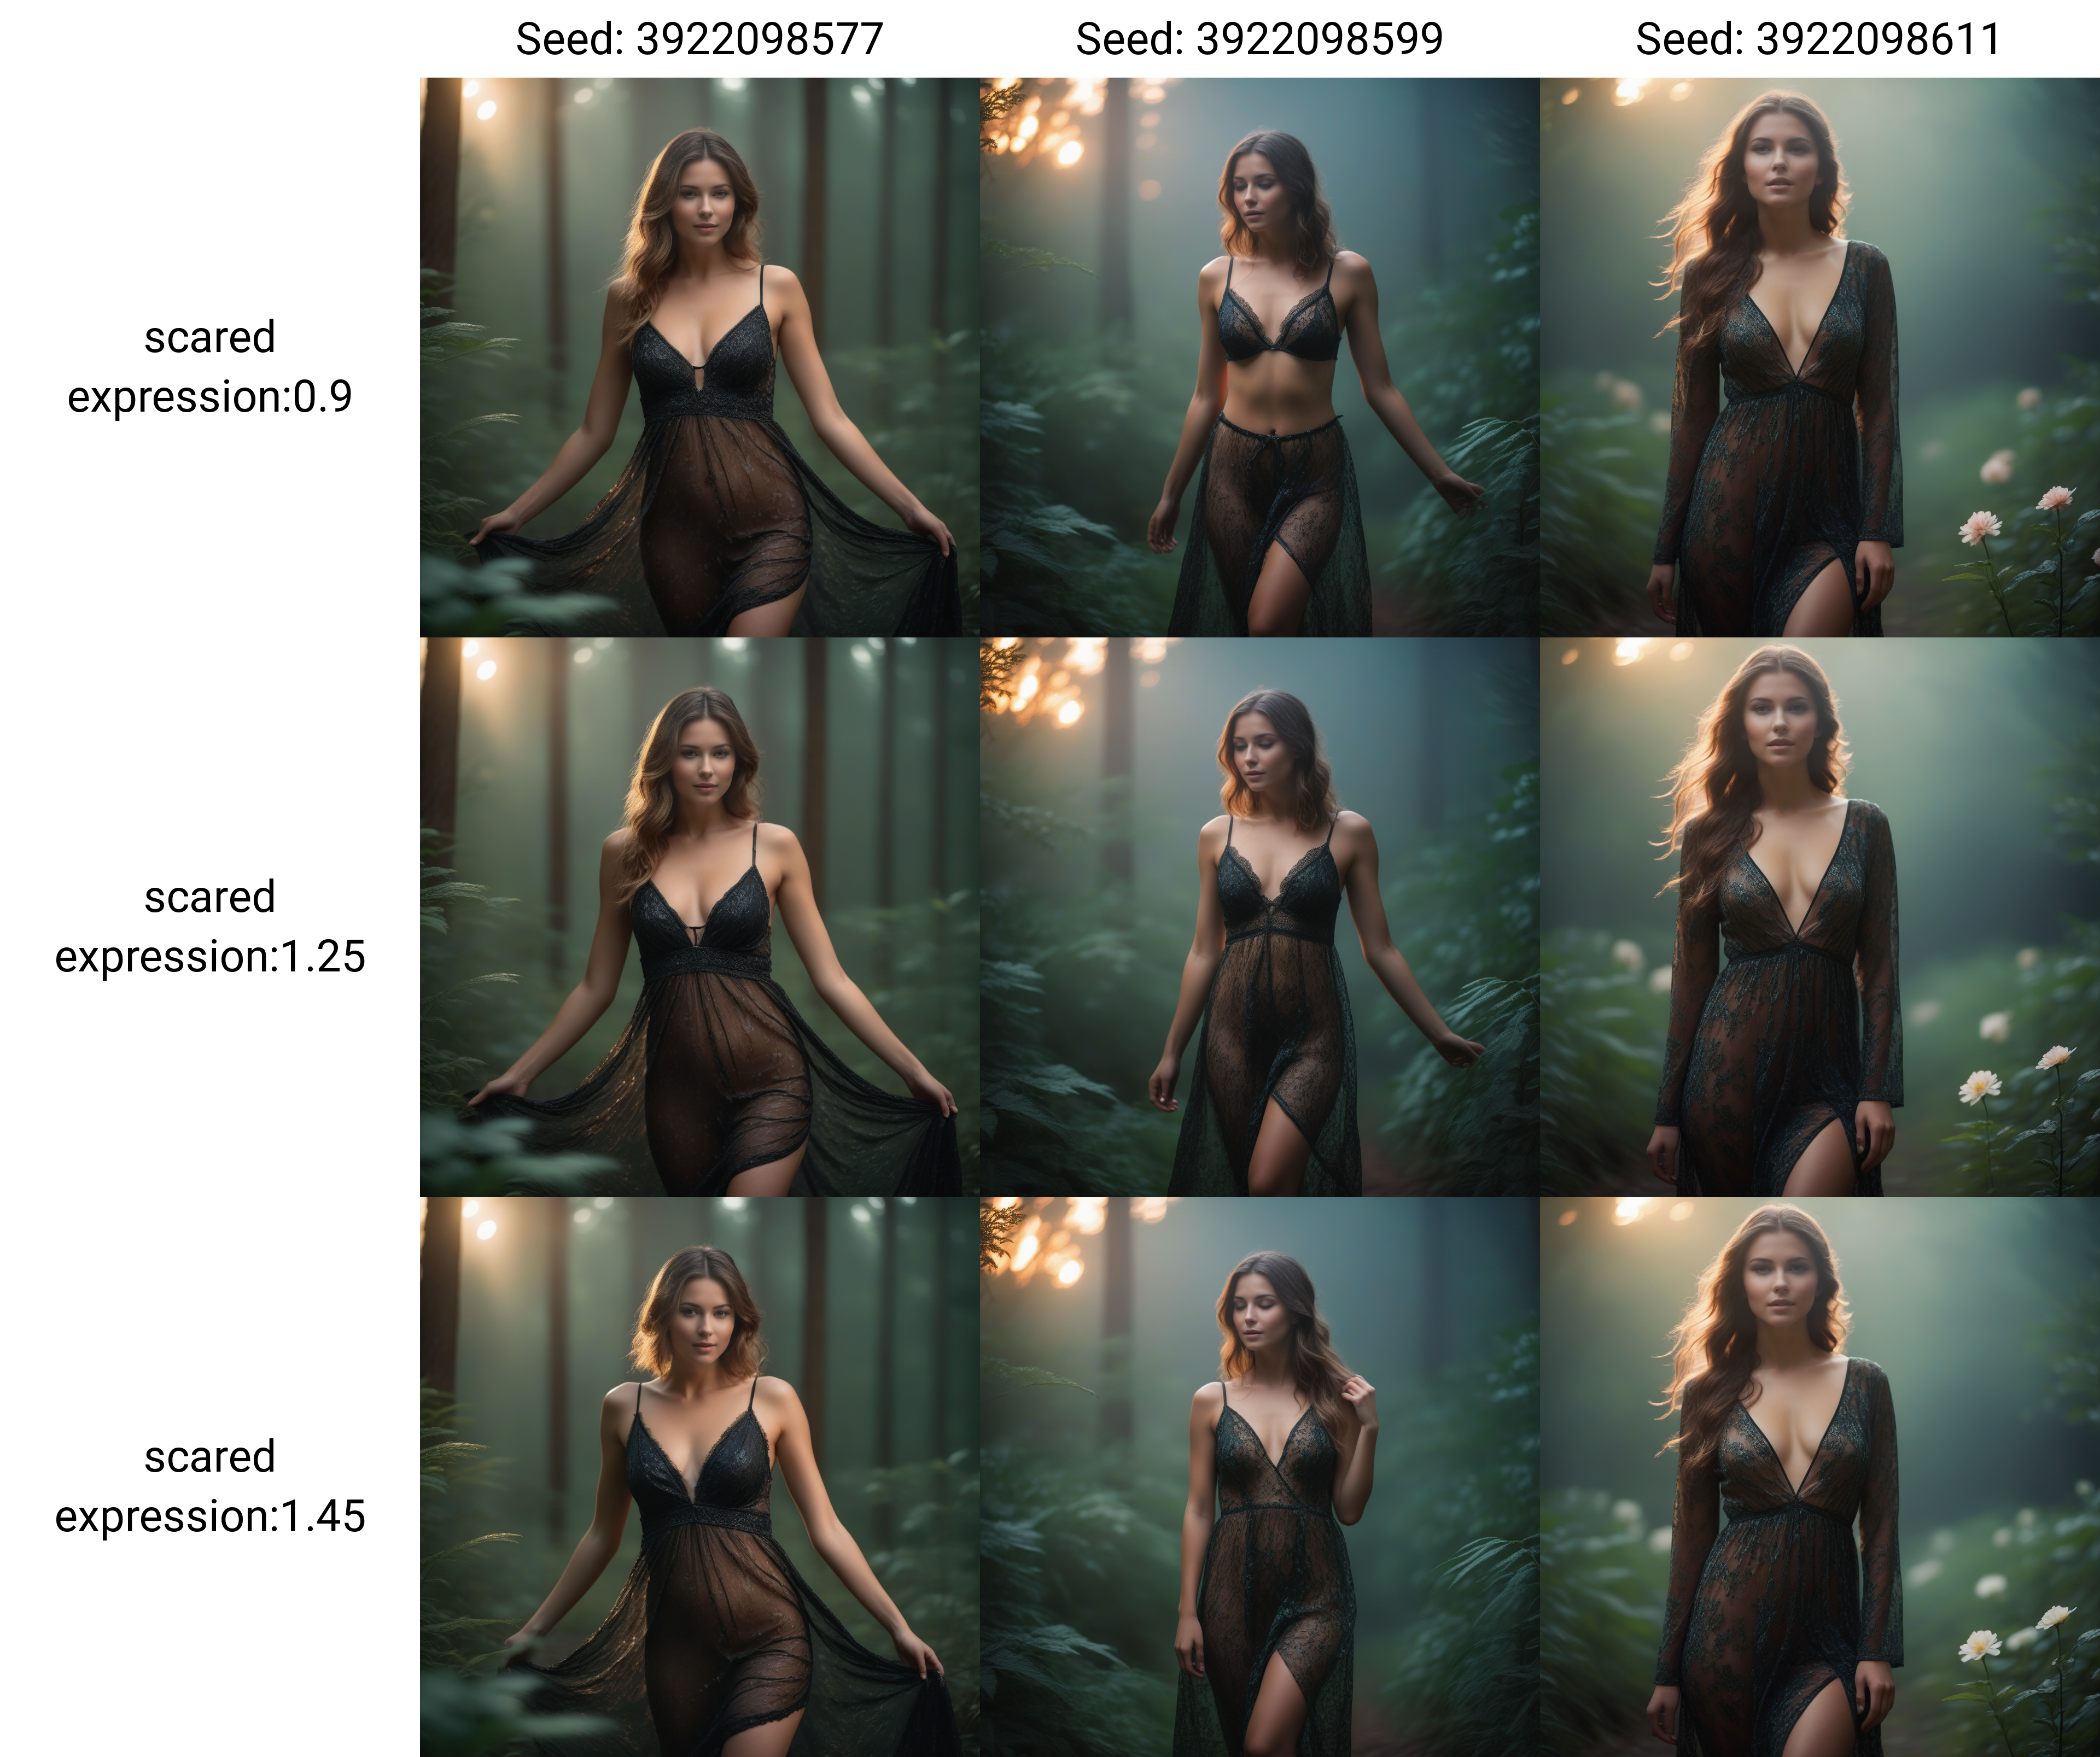The height and width of the screenshot is (1757, 2100).
Task: Click the Seed: 3922098599 column header
Action: pyautogui.click(x=1259, y=40)
